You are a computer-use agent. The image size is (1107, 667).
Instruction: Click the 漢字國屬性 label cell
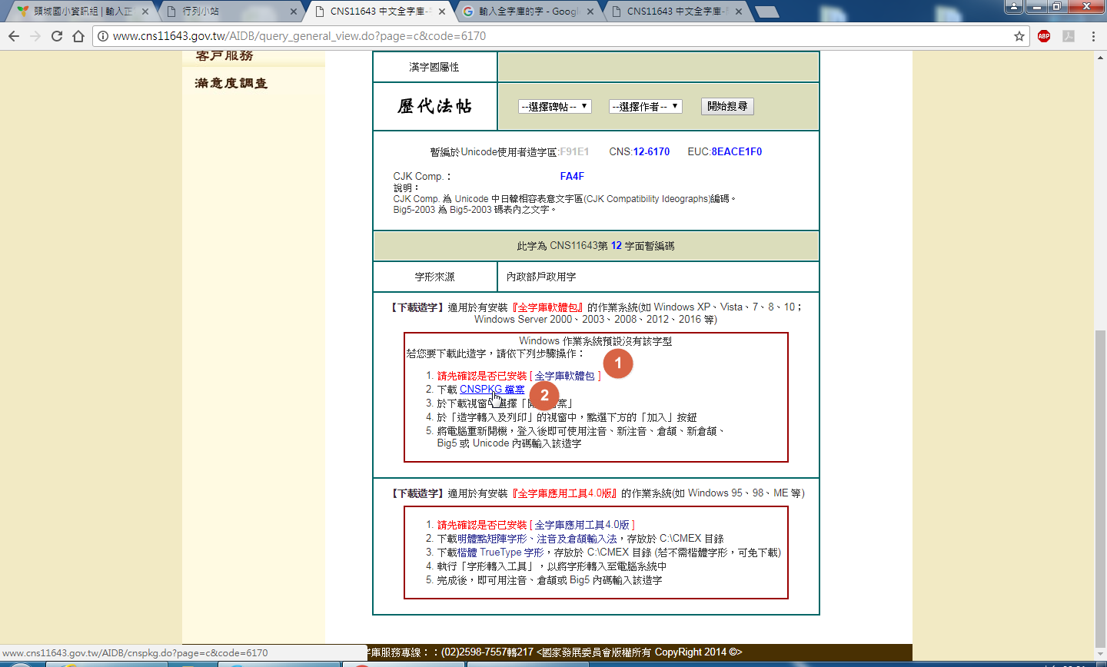coord(435,67)
